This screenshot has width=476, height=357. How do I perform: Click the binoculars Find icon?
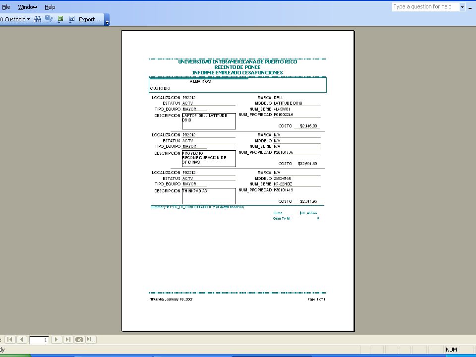click(37, 19)
